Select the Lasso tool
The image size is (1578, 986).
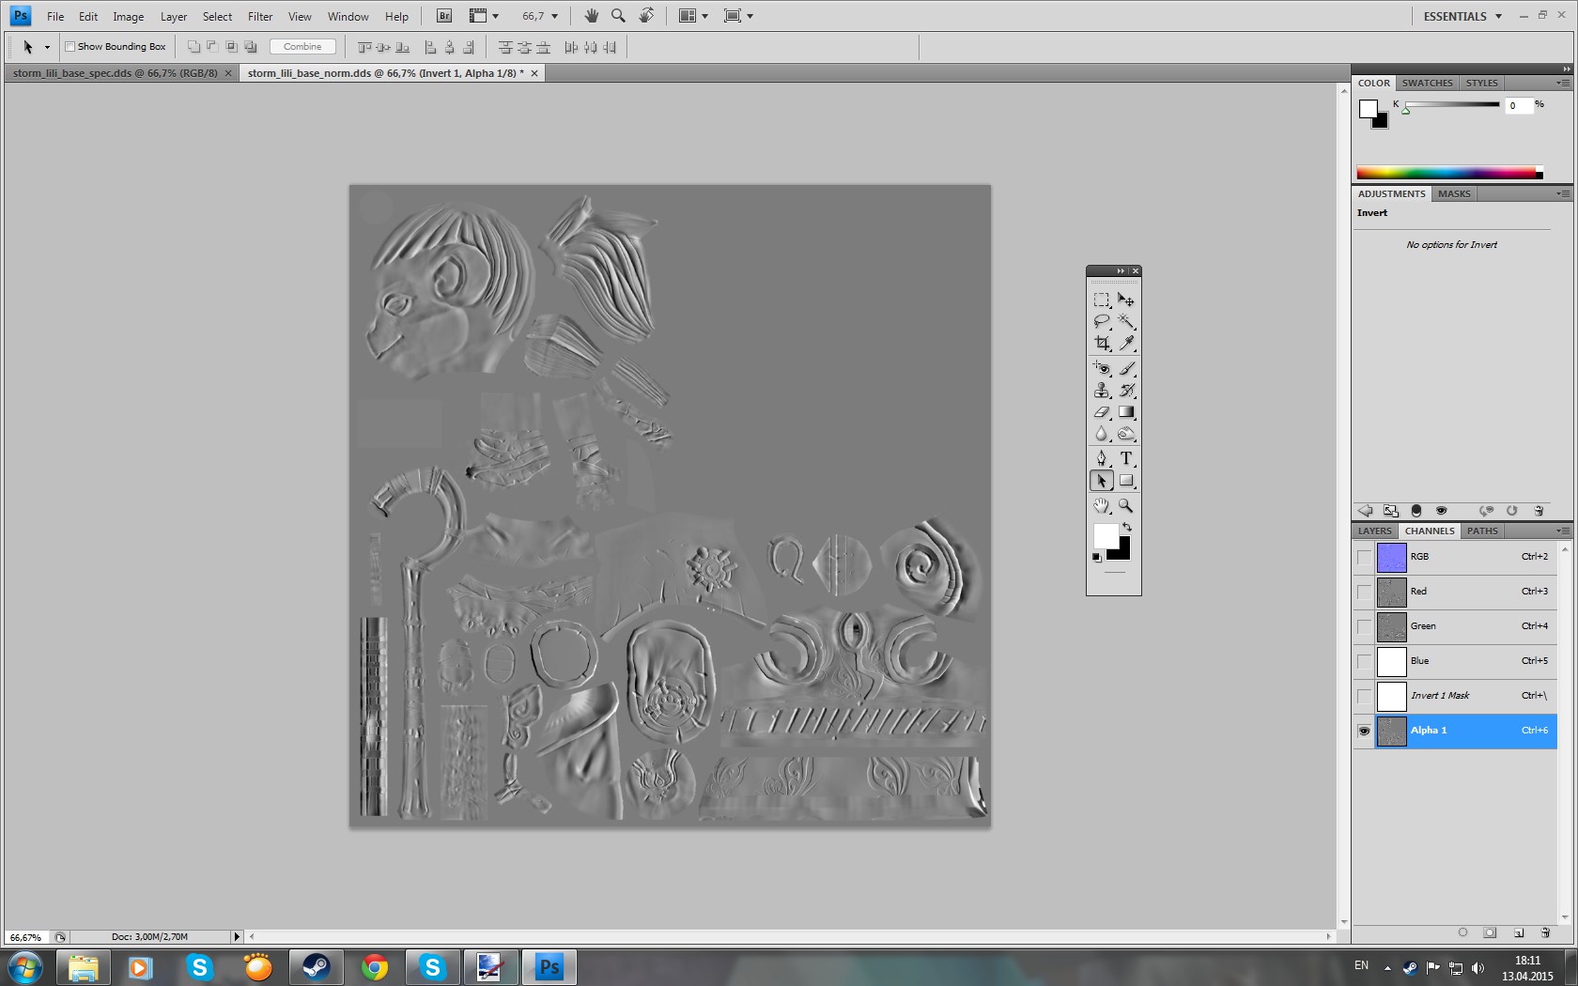pyautogui.click(x=1102, y=321)
